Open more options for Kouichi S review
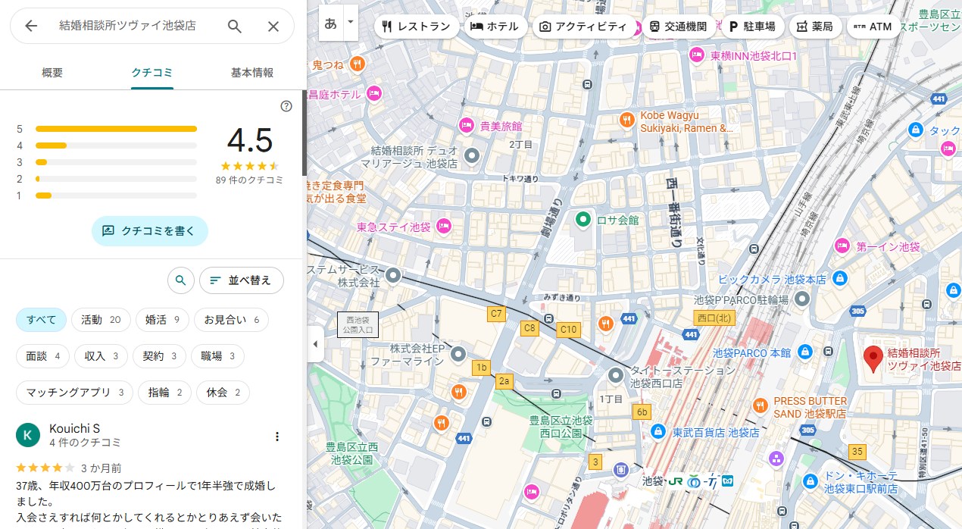 [x=277, y=437]
